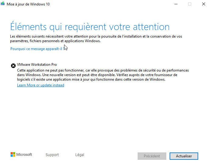Open the Support link
The width and height of the screenshot is (207, 164).
52,155
